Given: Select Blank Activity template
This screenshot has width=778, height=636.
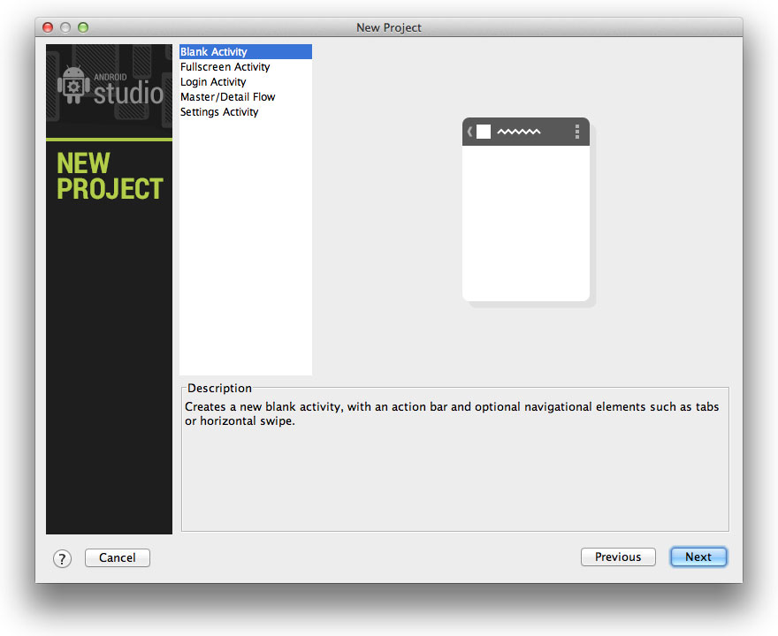Looking at the screenshot, I should pos(246,51).
